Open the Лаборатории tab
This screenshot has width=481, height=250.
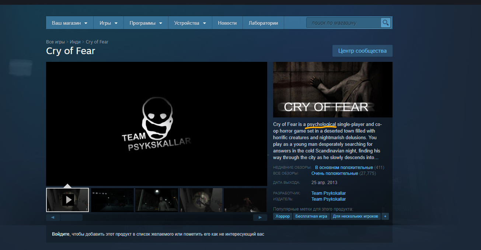click(263, 23)
